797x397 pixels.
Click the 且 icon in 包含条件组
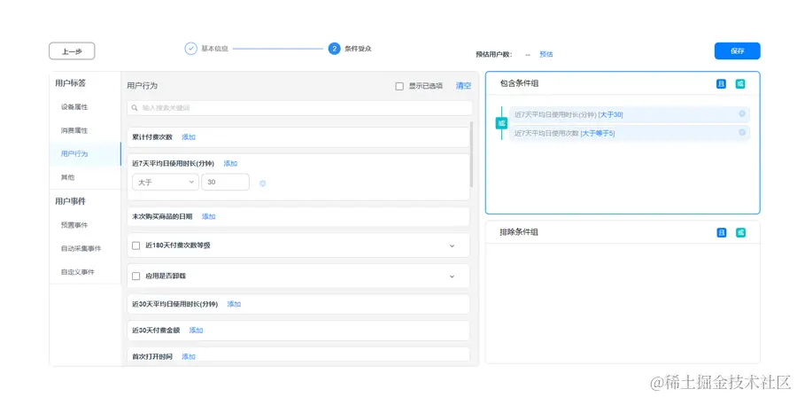pyautogui.click(x=721, y=84)
